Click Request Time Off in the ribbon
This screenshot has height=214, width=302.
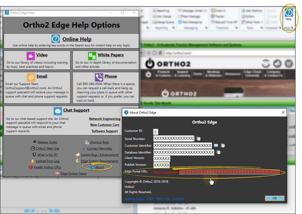tap(224, 22)
